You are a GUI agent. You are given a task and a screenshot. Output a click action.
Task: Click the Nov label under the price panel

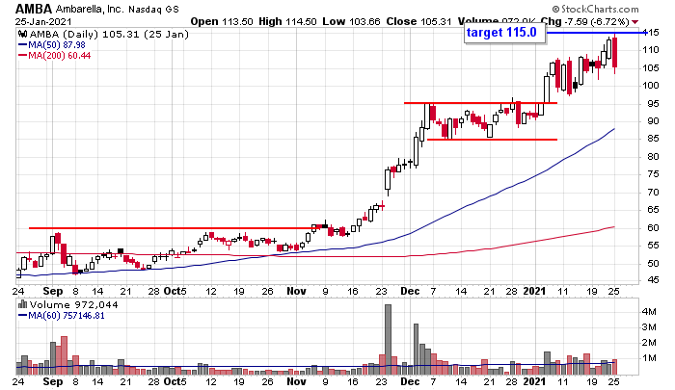click(296, 291)
